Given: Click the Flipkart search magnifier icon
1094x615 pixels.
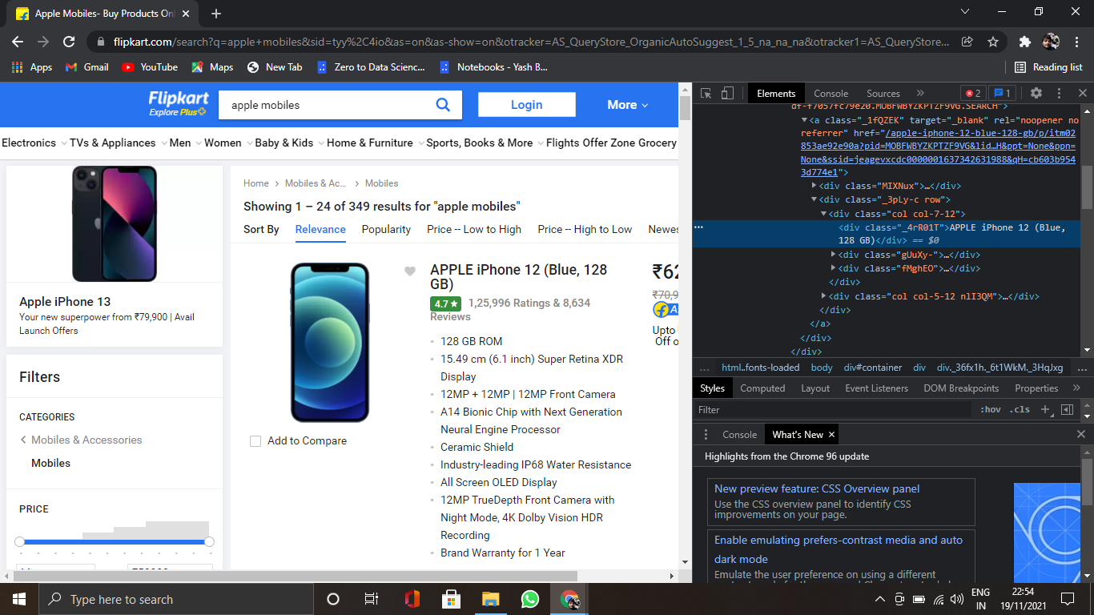Looking at the screenshot, I should coord(443,104).
